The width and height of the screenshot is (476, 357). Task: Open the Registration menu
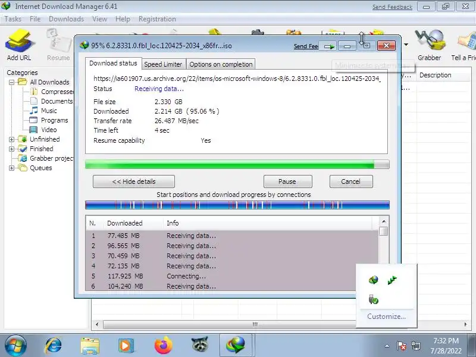(x=157, y=19)
